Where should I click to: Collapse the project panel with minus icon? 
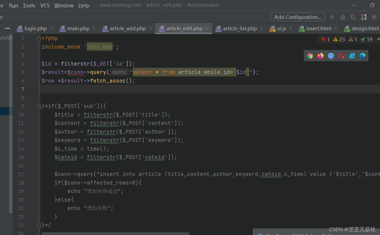pyautogui.click(x=8, y=28)
